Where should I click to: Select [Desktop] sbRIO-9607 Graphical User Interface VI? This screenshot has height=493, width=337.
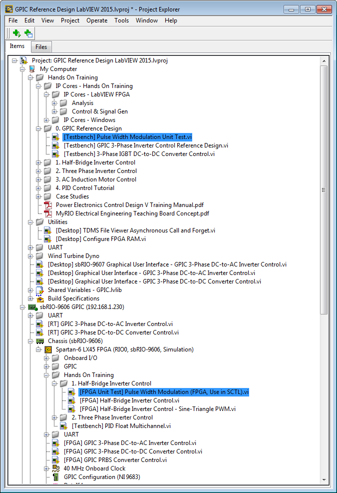point(167,264)
